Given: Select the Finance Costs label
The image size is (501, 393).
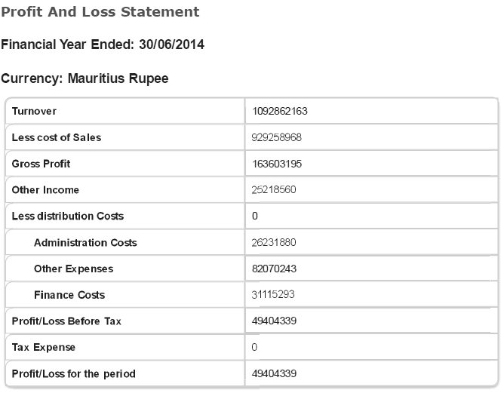Looking at the screenshot, I should pos(69,295).
